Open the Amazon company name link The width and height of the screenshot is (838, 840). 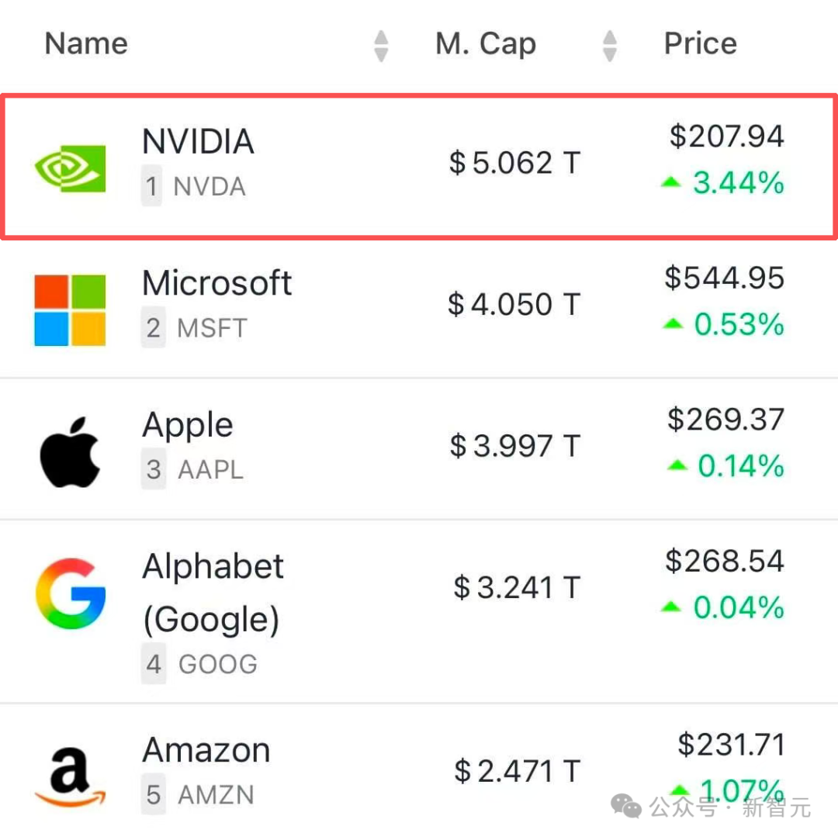[206, 750]
